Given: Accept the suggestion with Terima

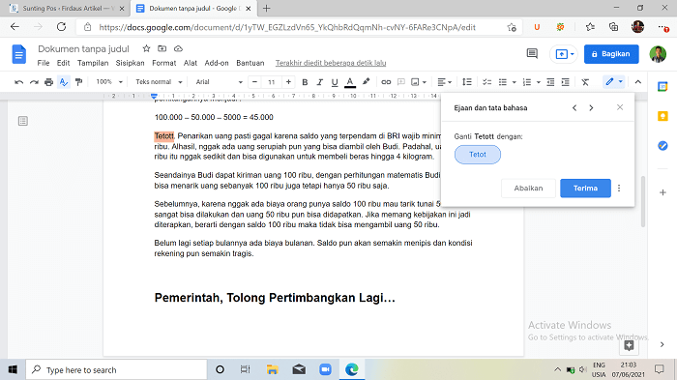Looking at the screenshot, I should [585, 189].
